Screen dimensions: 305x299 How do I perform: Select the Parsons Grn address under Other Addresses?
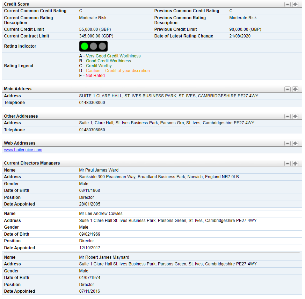point(167,123)
